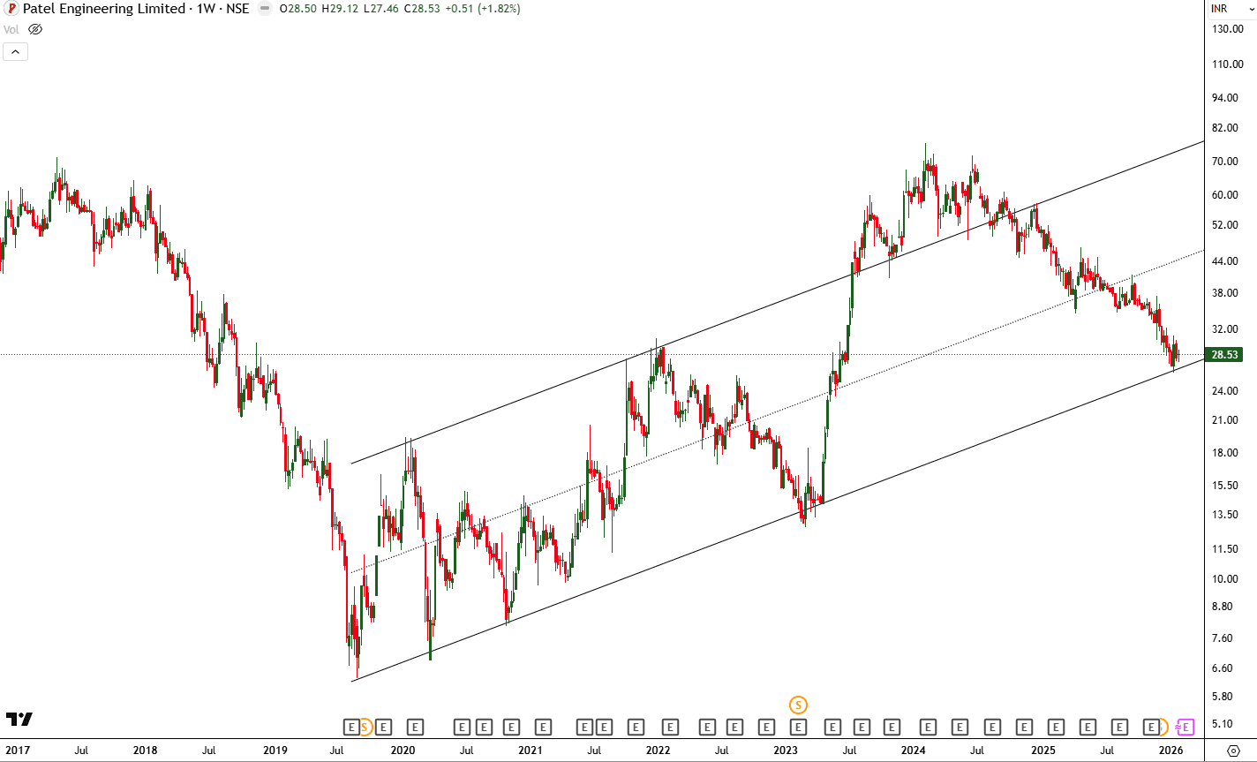Click the pink upcoming earnings E marker

tap(1185, 728)
